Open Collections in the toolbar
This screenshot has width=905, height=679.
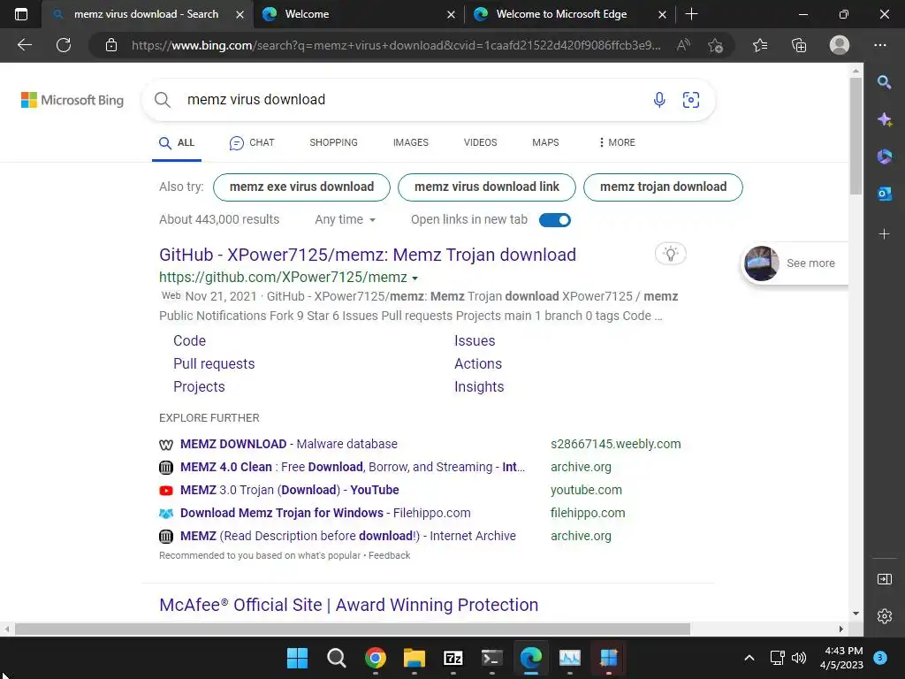point(799,45)
